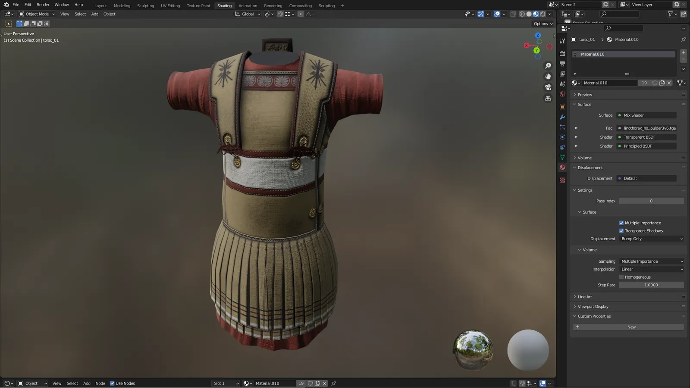Switch to wireframe viewport shading
Image resolution: width=690 pixels, height=388 pixels.
522,14
